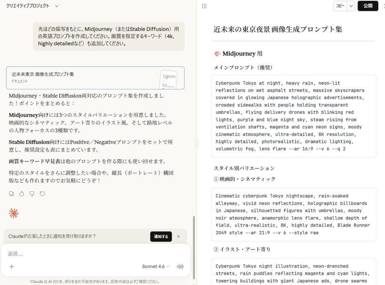Image resolution: width=385 pixels, height=285 pixels.
Task: Give the response a thumbs down
Action: (32, 193)
